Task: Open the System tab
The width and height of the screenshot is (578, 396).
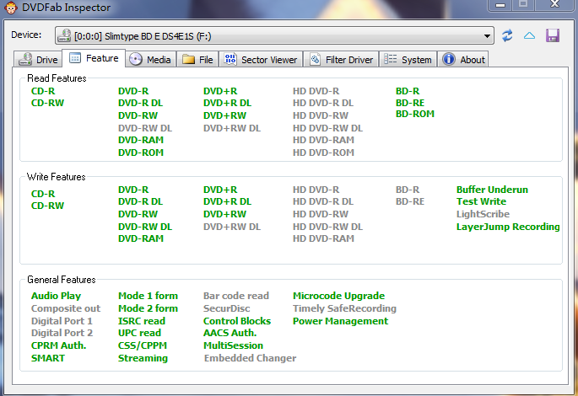Action: [408, 59]
